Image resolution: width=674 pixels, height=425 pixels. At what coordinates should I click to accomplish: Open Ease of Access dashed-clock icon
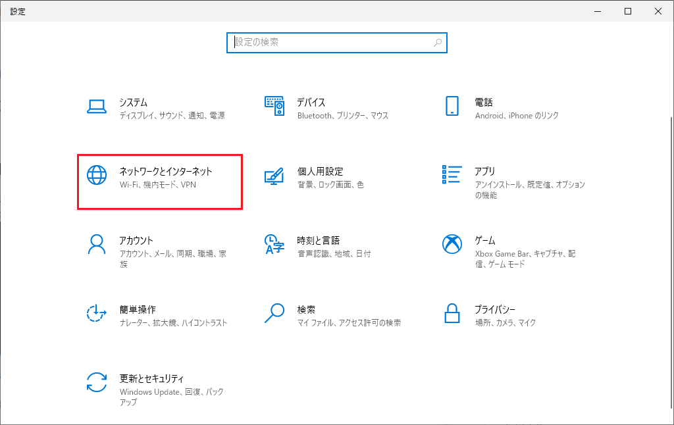97,313
